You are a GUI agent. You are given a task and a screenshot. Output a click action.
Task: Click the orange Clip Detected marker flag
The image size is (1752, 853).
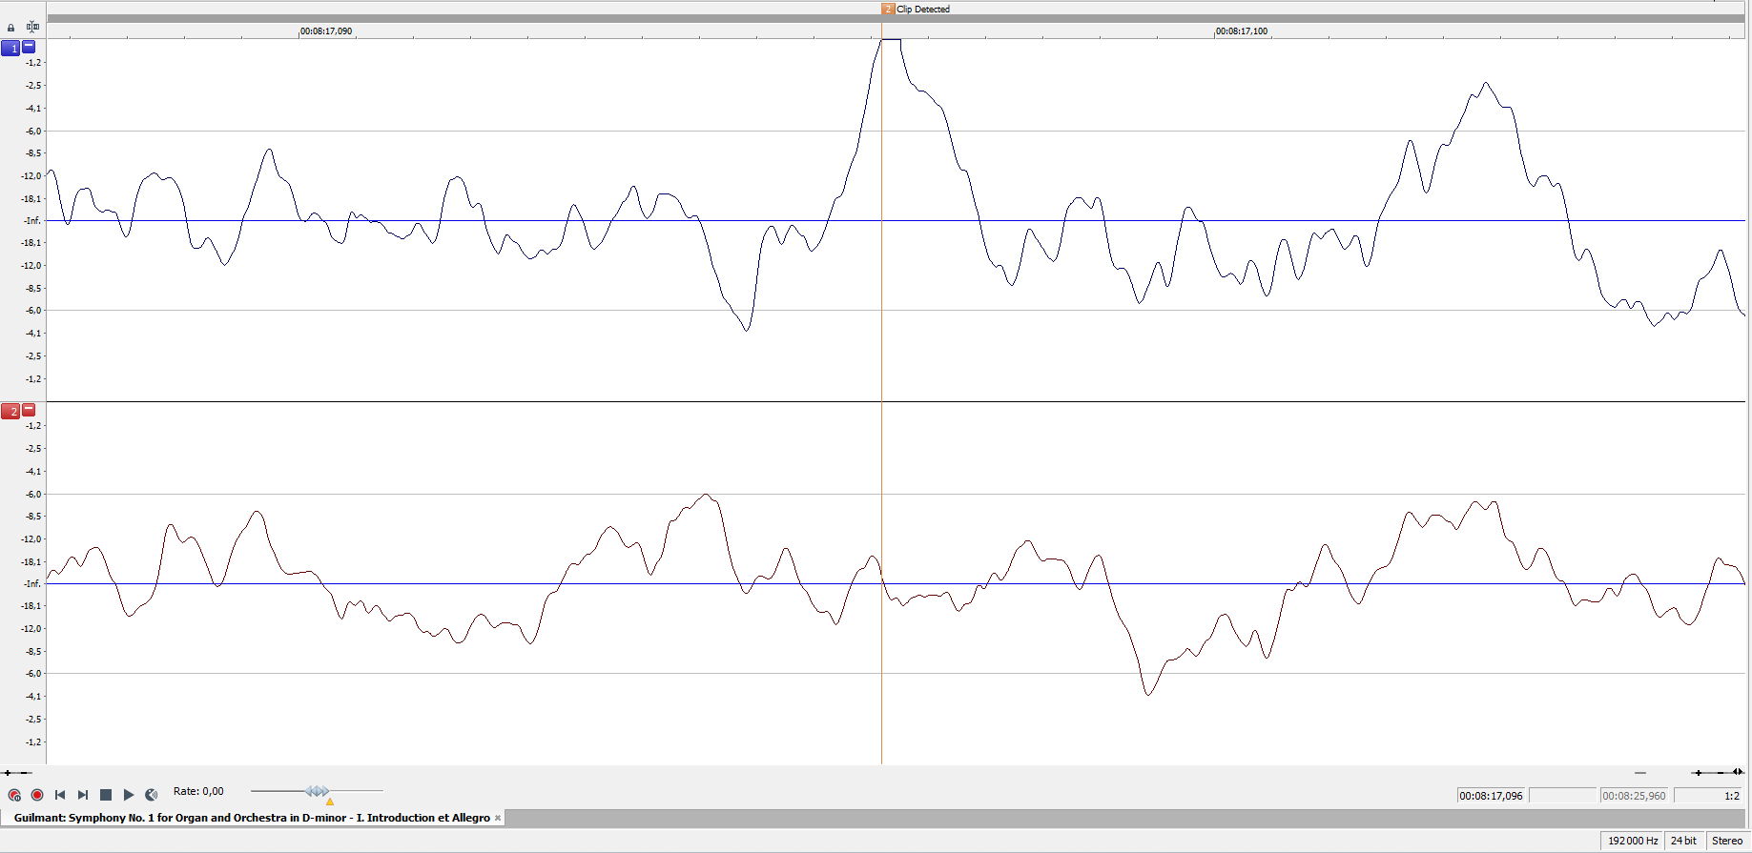pyautogui.click(x=888, y=10)
